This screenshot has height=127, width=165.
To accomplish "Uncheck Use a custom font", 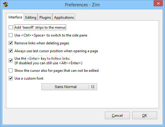I will coord(11,78).
